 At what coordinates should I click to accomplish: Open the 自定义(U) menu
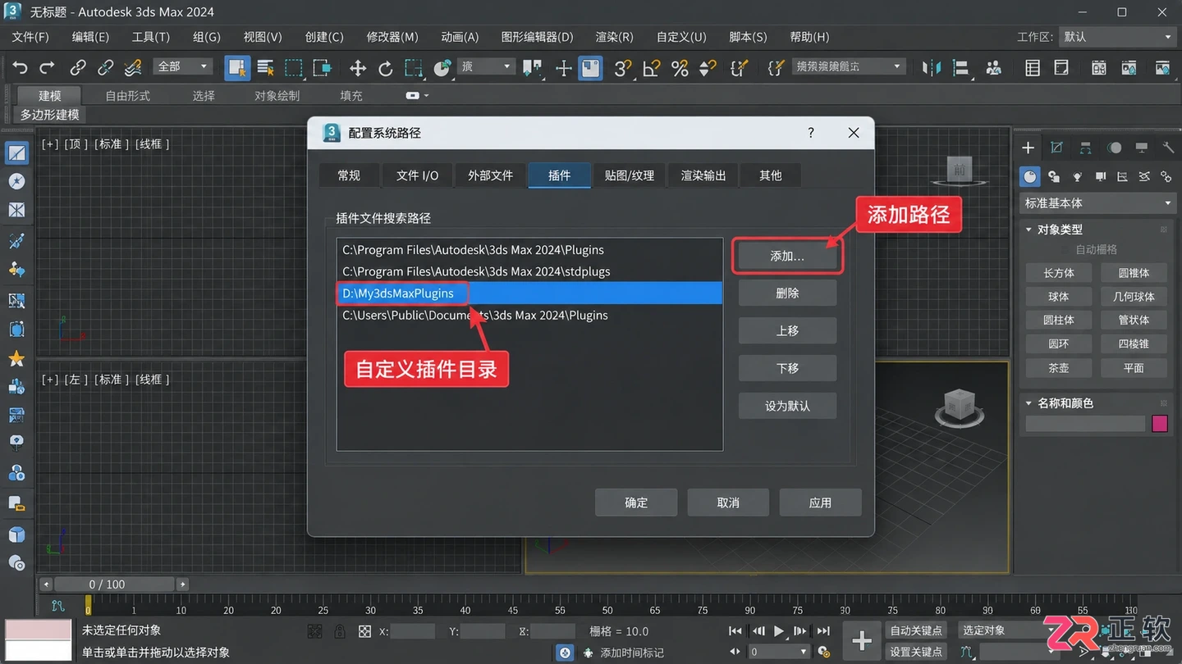pyautogui.click(x=681, y=37)
